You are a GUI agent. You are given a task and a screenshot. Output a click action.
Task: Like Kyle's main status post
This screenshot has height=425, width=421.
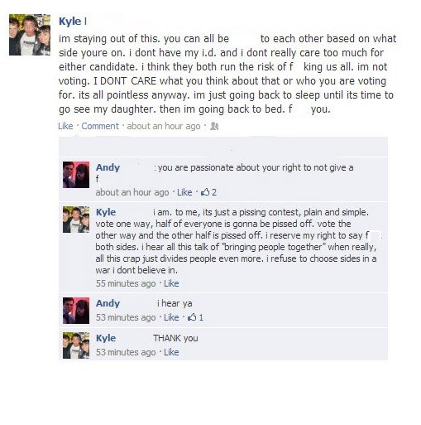click(x=65, y=126)
